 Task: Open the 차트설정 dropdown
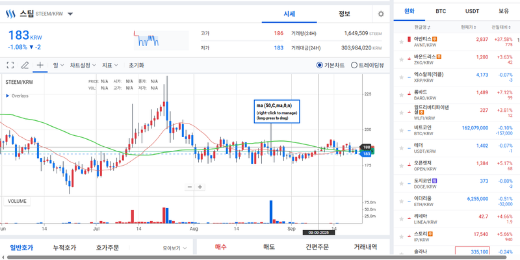(x=83, y=65)
